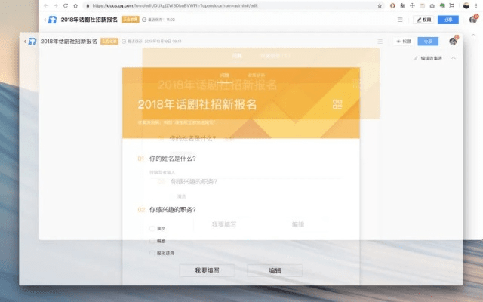Select the 演员 radio option
Screen dimensions: 483x302
[152, 227]
